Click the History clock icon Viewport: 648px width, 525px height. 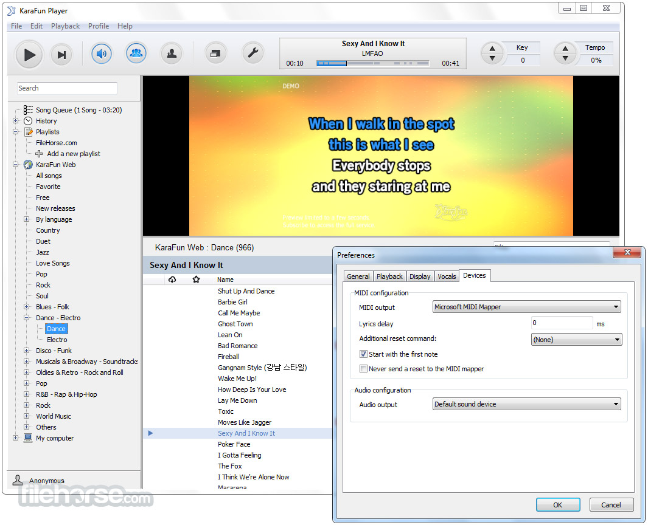(28, 121)
